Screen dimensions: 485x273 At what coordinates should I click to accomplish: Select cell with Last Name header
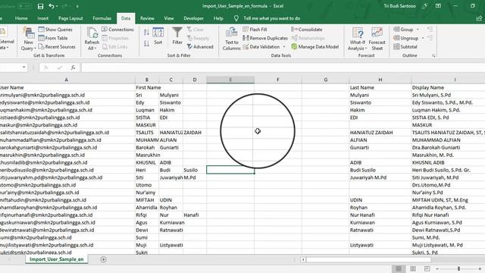pos(380,88)
